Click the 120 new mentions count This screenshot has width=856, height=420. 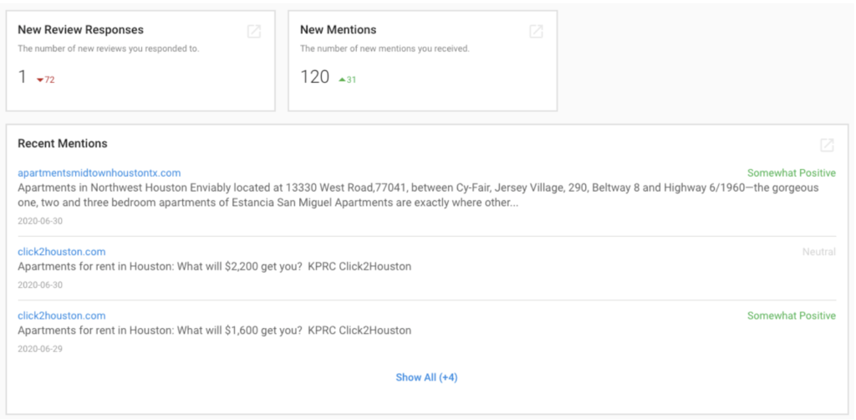pos(315,78)
